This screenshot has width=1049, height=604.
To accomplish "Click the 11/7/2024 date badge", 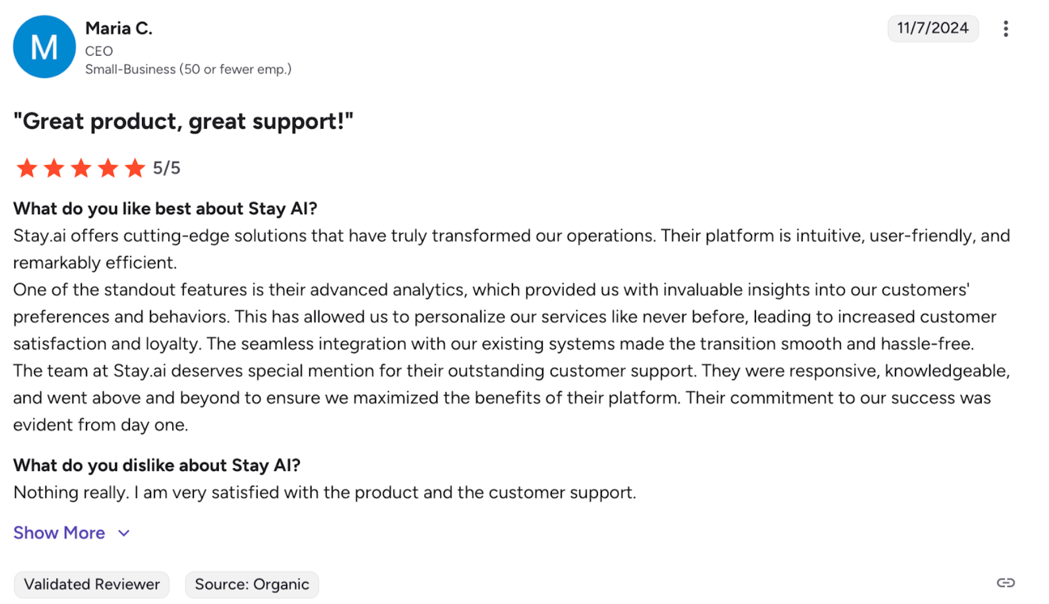I will (x=933, y=28).
